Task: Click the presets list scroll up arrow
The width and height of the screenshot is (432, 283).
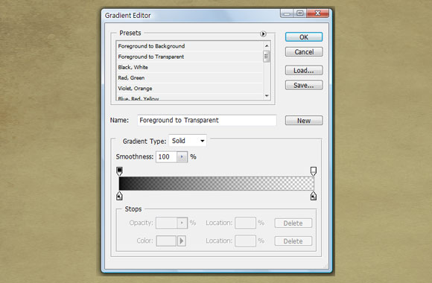Action: (x=267, y=45)
